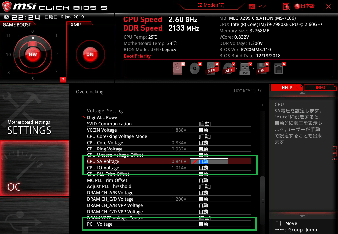Click the grip handle at bottom of help panel
The width and height of the screenshot is (338, 234).
[302, 215]
